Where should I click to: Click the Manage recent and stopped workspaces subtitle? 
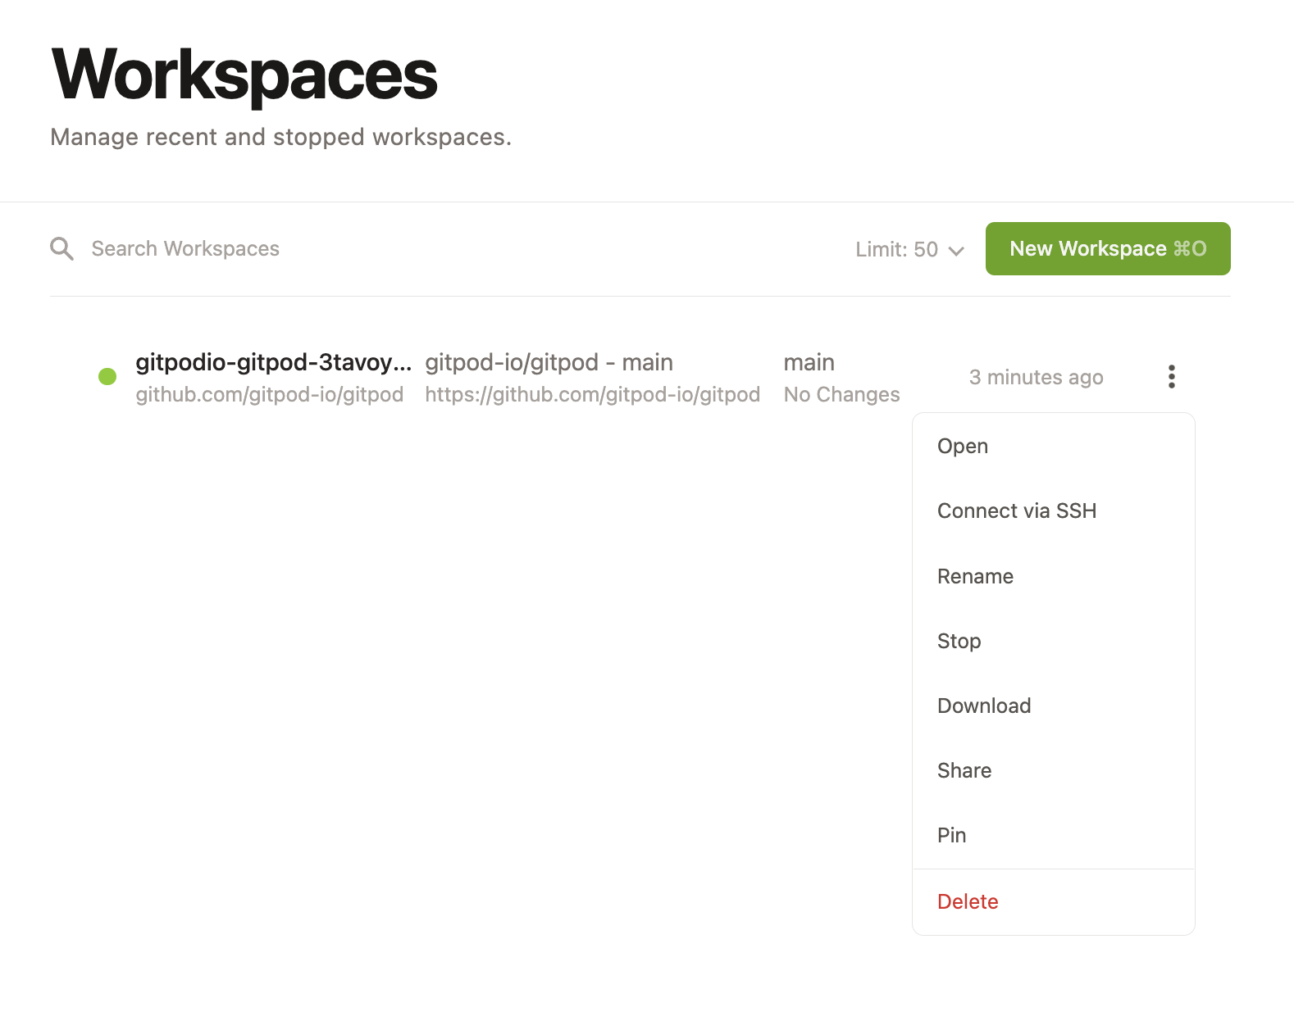click(x=281, y=137)
